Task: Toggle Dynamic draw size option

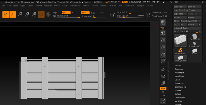Action: tap(141, 15)
